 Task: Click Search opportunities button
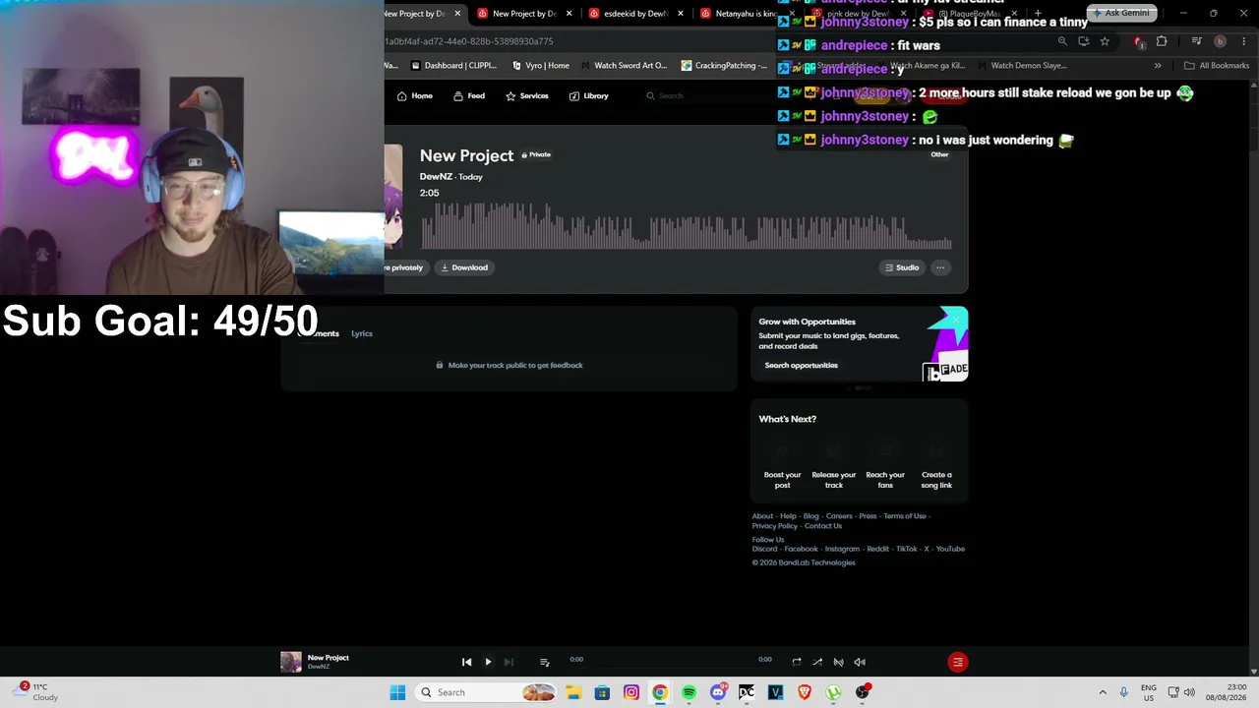click(x=802, y=365)
